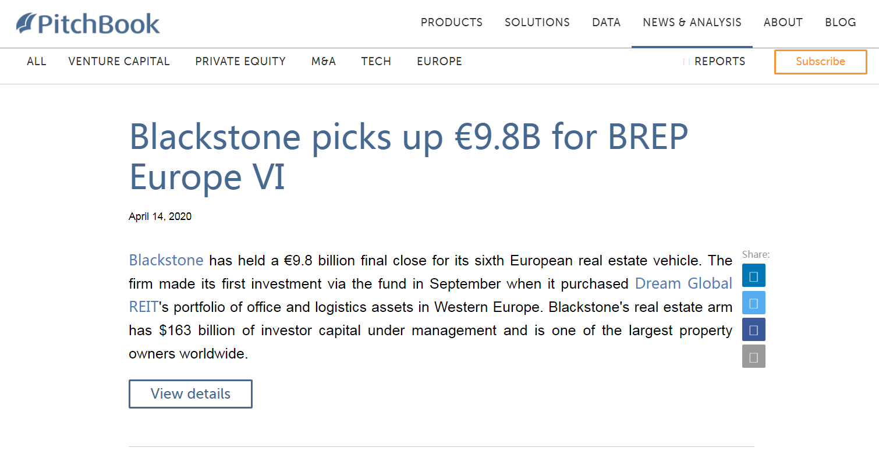Screen dimensions: 879x458
Task: Select News & Analysis in the top nav
Action: [x=692, y=22]
